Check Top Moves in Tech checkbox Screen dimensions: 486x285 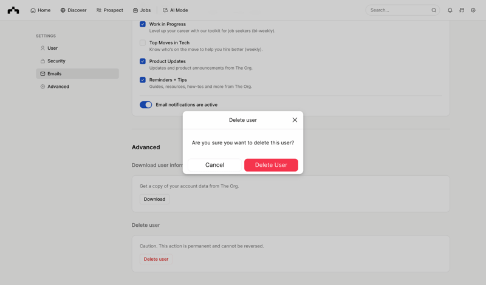point(143,42)
